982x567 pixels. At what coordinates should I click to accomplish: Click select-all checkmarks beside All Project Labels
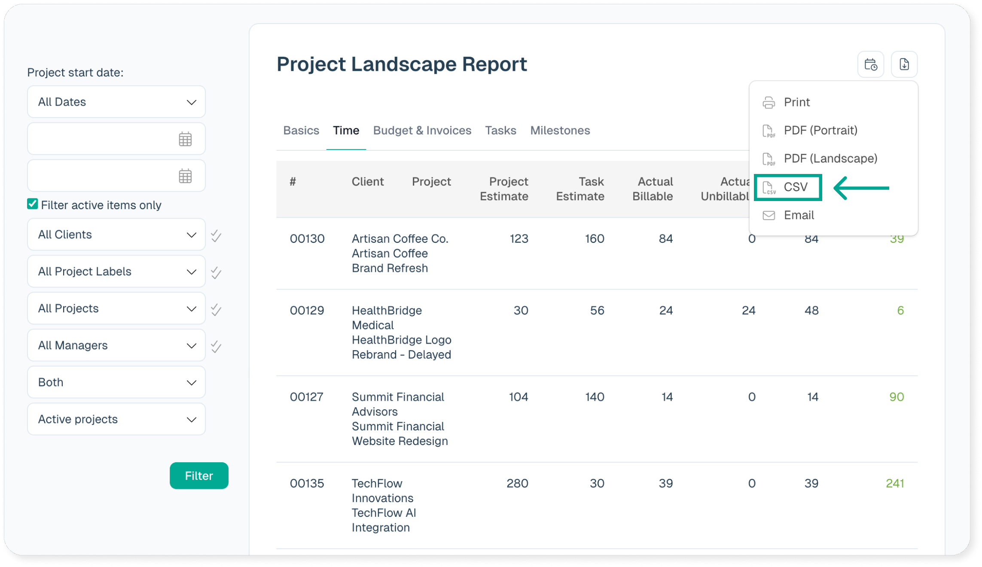pos(216,272)
